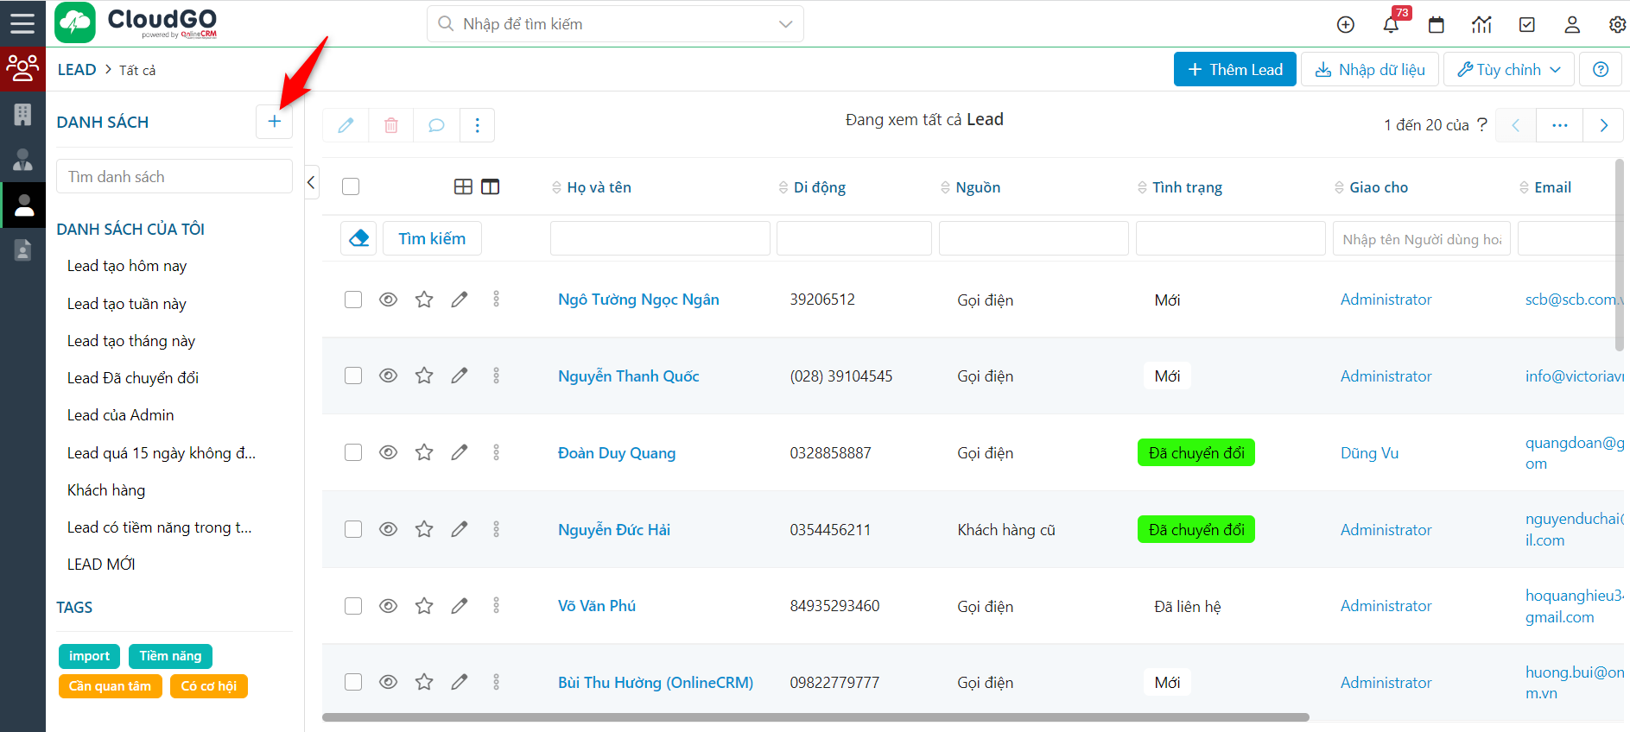Click the Thêm Lead button
Viewport: 1630px width, 732px height.
pos(1234,69)
